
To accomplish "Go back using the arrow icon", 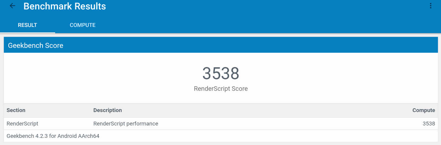I will pyautogui.click(x=12, y=6).
